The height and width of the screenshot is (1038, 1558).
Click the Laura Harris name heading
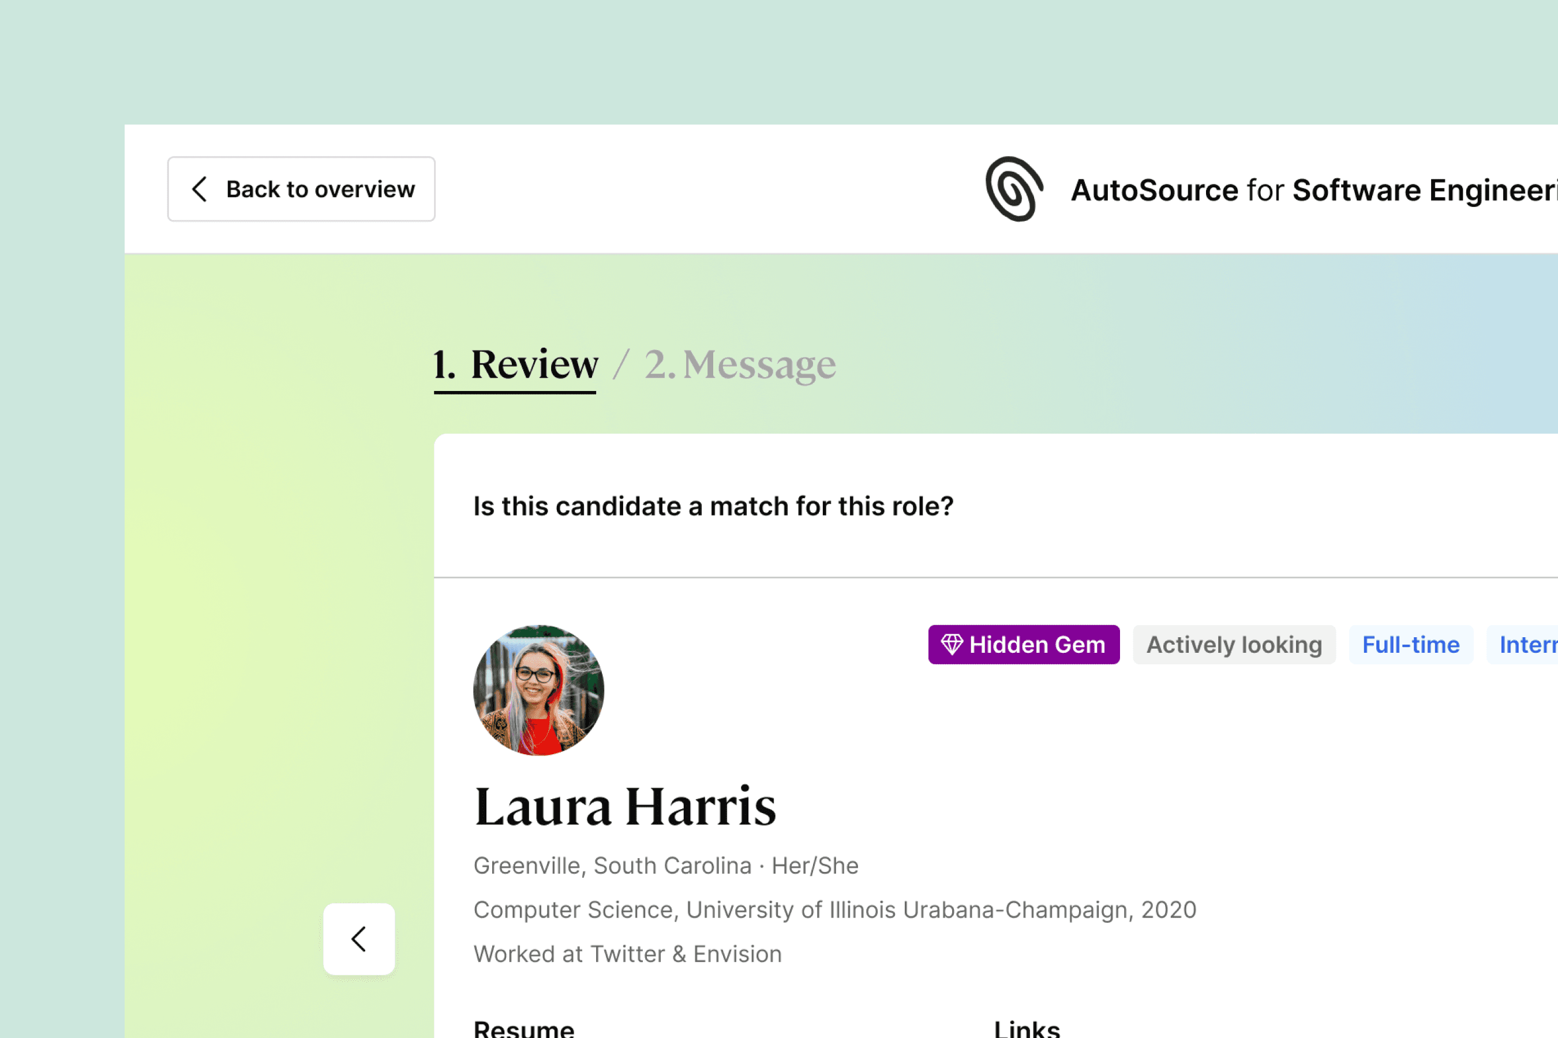click(x=625, y=807)
